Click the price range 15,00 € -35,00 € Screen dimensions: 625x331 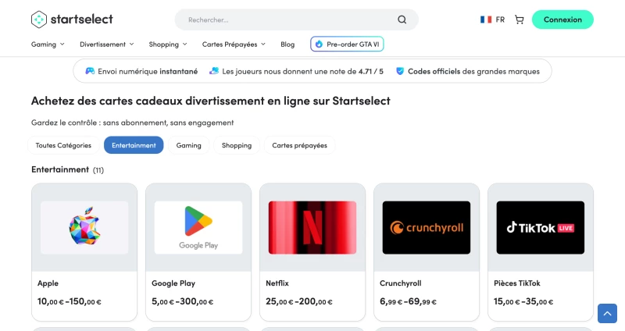pyautogui.click(x=523, y=301)
